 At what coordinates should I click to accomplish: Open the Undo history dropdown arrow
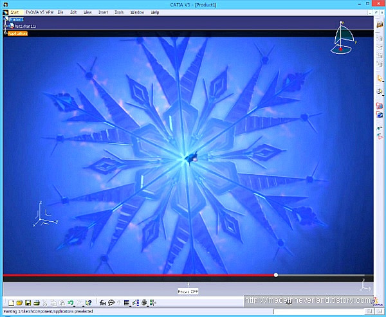click(75, 306)
